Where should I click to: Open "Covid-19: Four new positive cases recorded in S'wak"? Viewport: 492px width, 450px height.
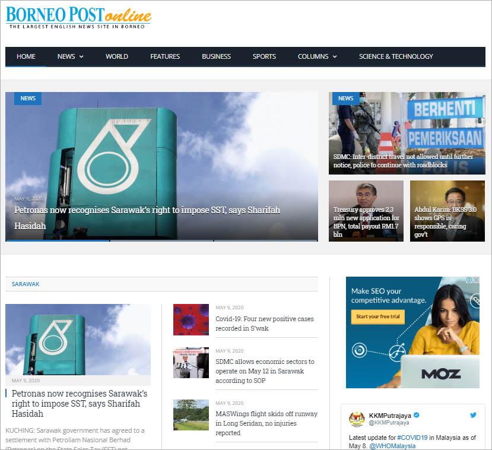coord(265,324)
